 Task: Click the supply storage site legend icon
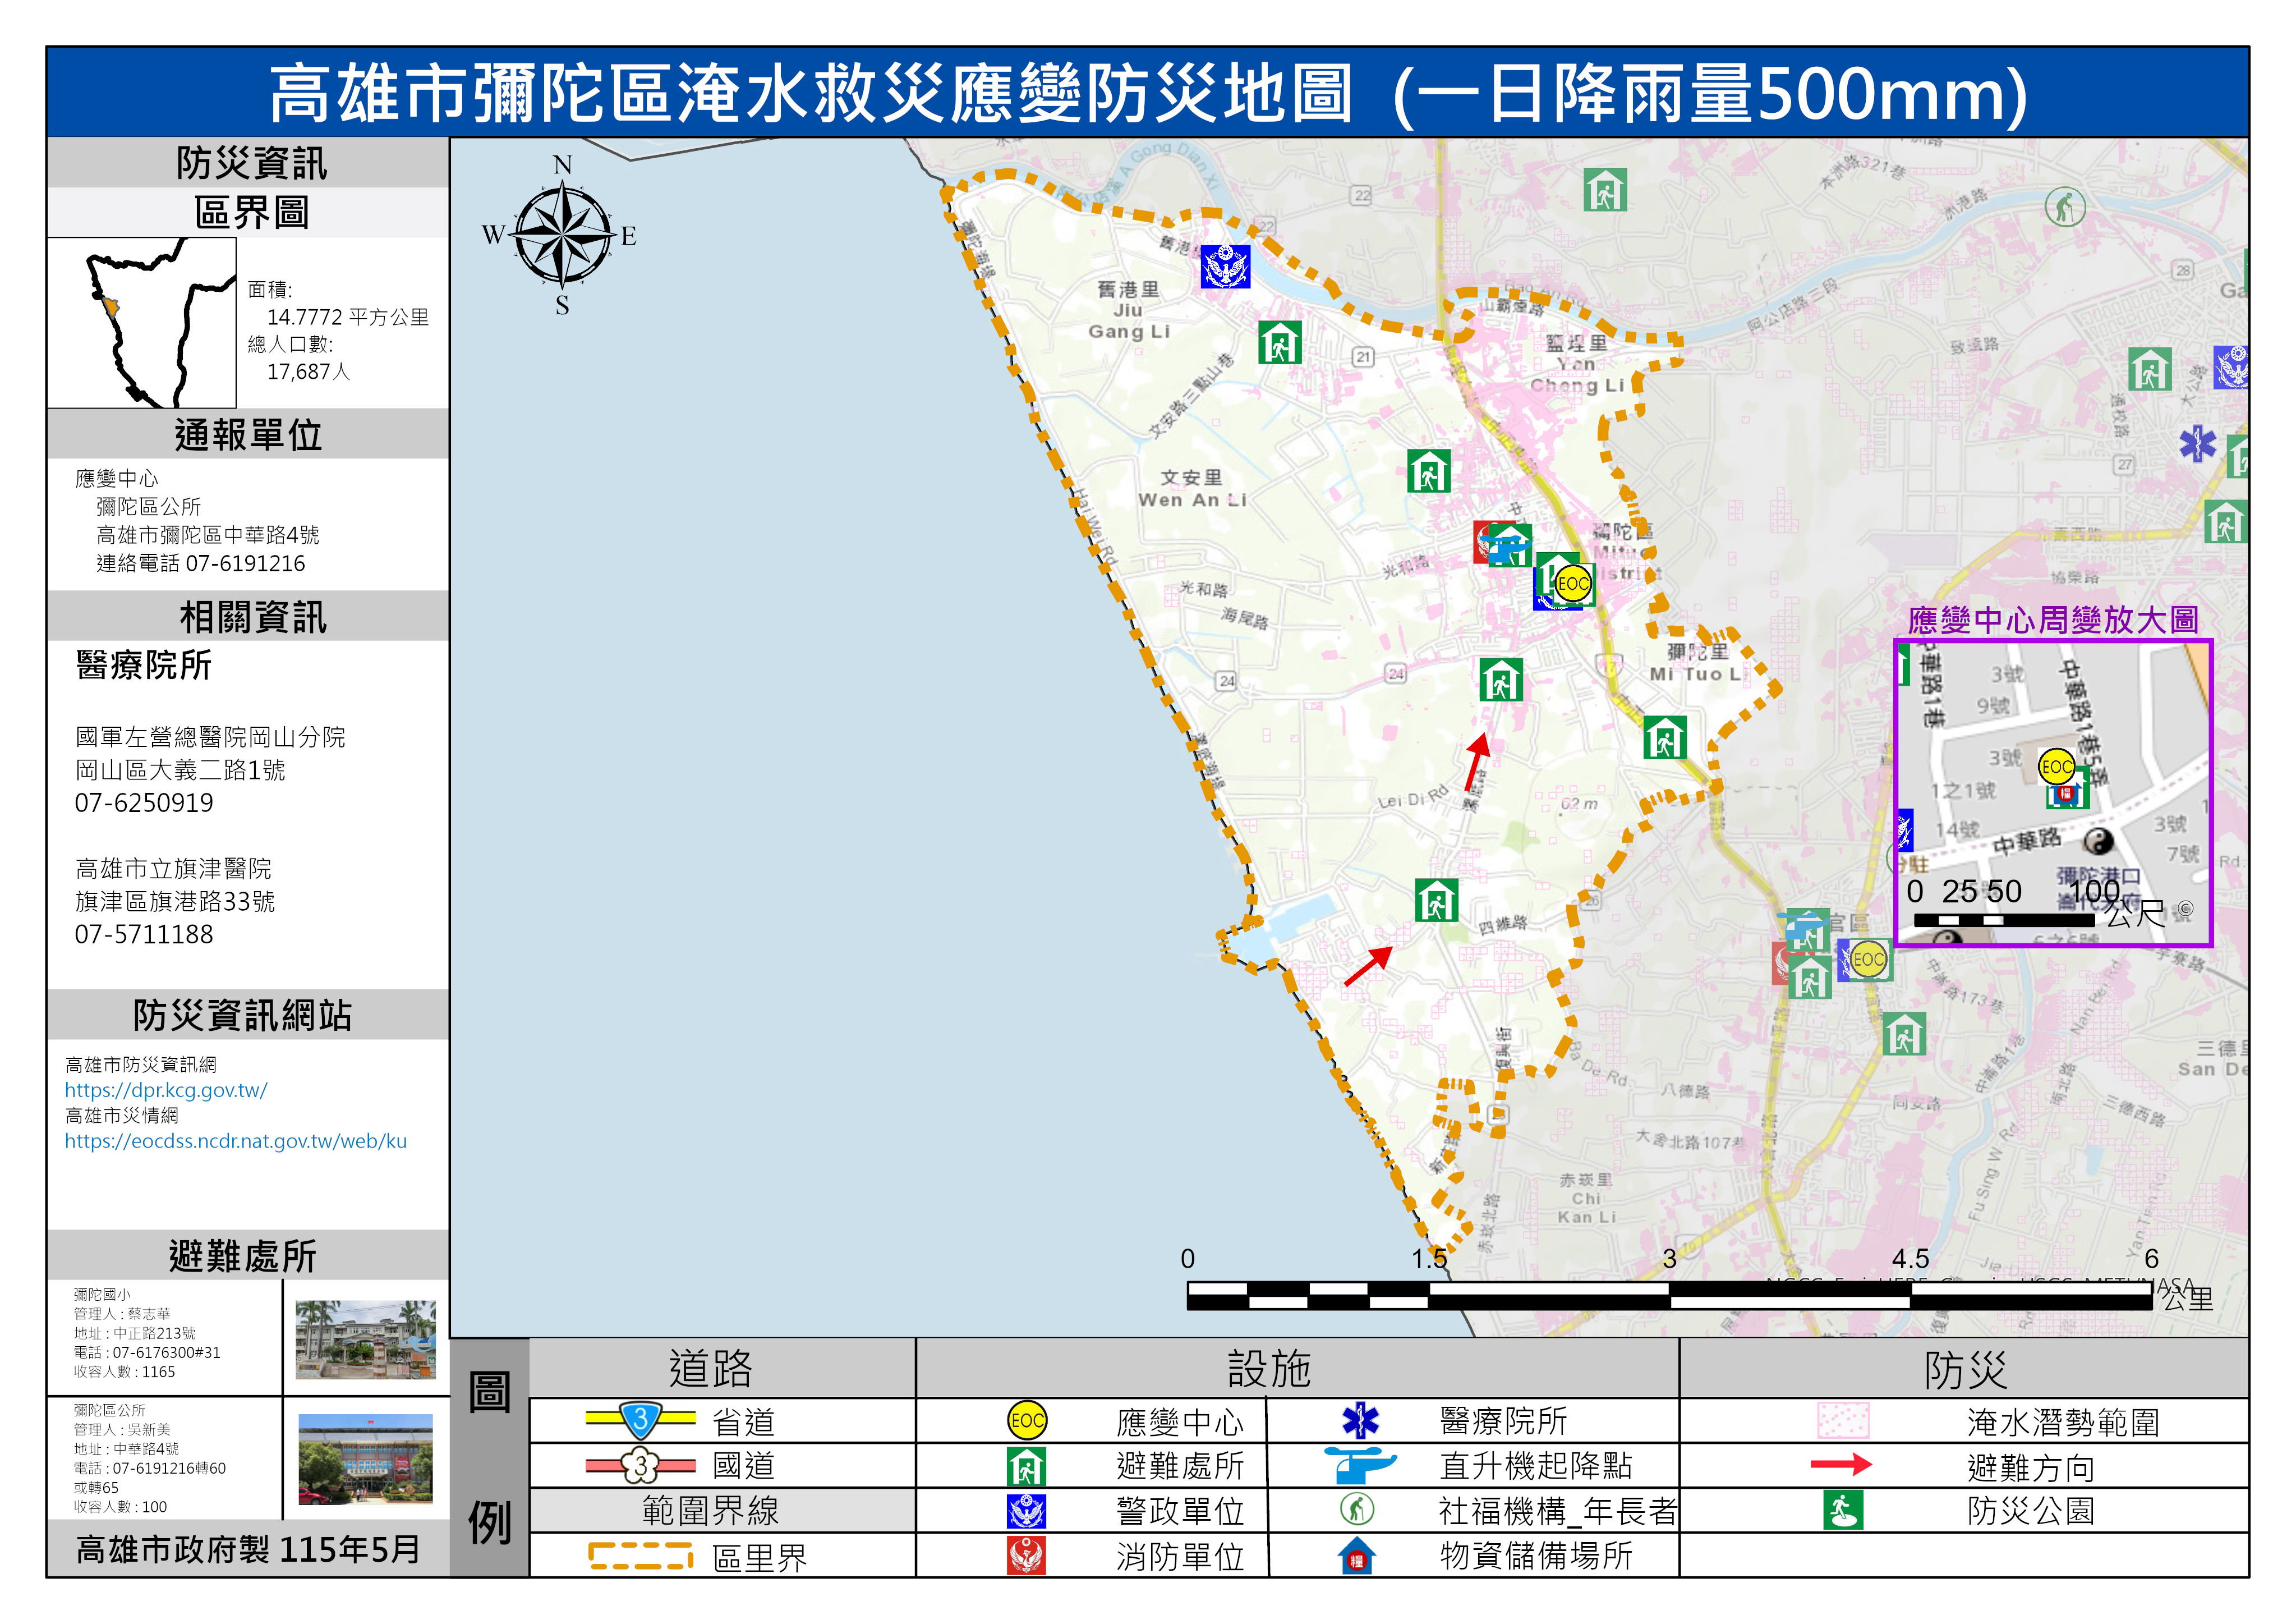coord(1357,1556)
